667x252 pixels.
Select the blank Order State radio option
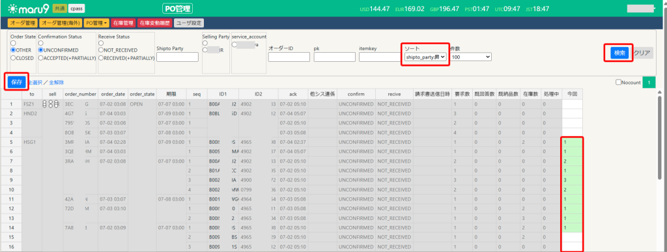(13, 43)
